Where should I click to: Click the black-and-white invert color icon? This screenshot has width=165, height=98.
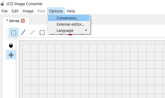coord(11,46)
